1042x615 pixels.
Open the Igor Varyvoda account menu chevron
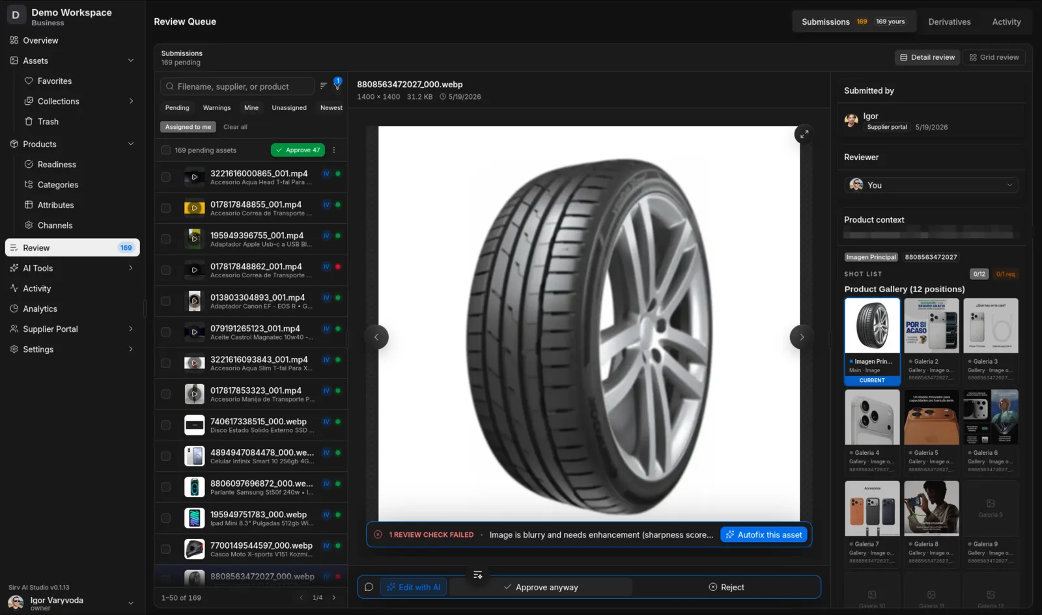click(131, 603)
